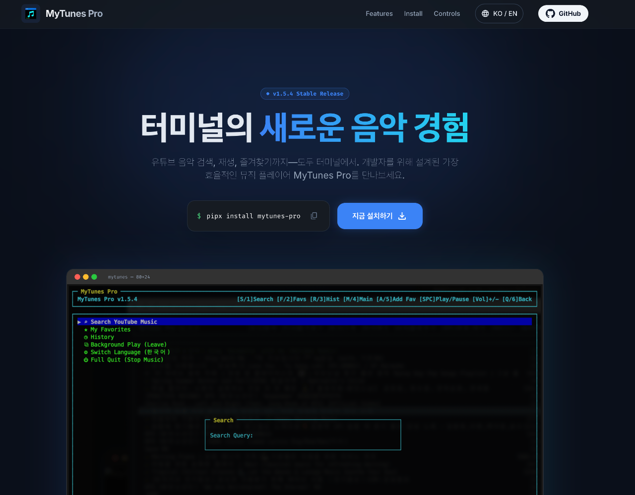The height and width of the screenshot is (495, 635).
Task: Open the Features nav link
Action: point(379,14)
